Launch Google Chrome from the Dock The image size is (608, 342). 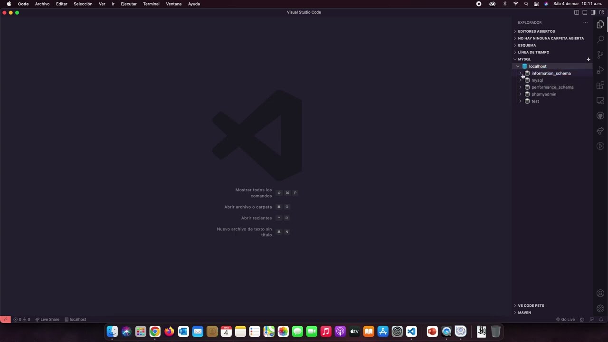155,332
